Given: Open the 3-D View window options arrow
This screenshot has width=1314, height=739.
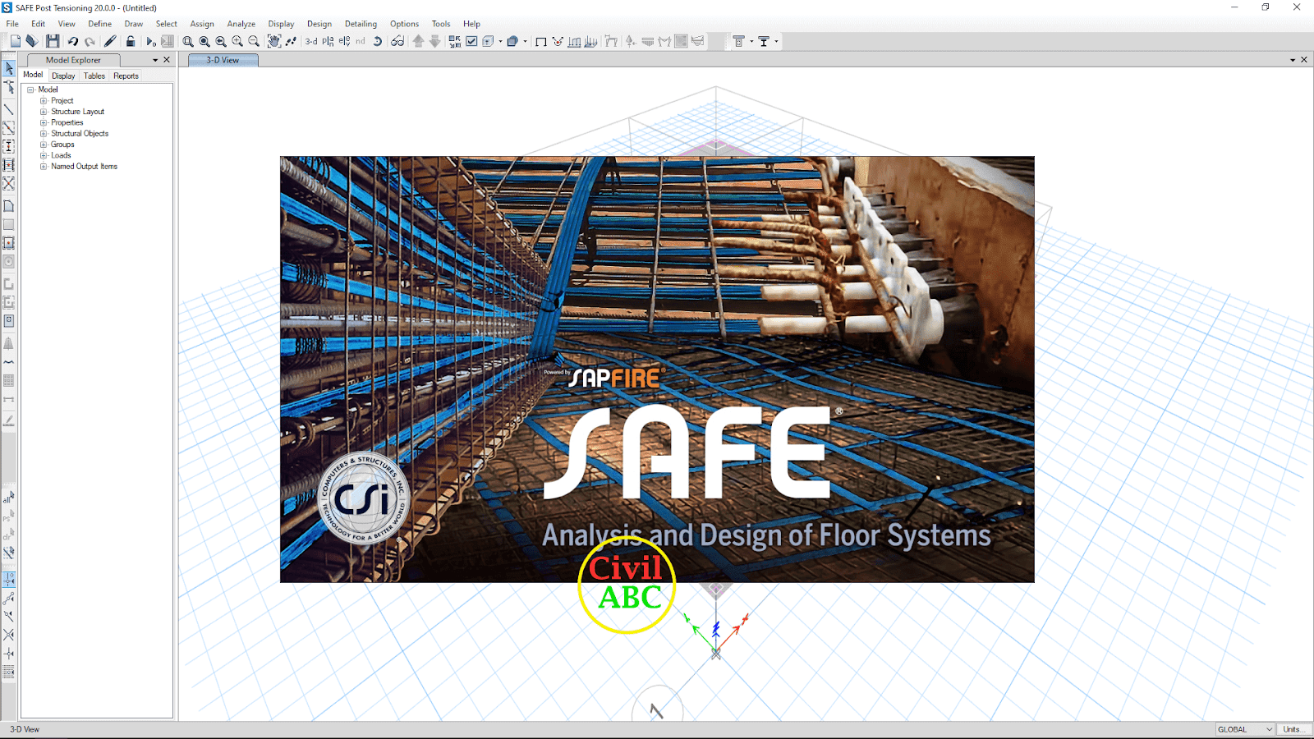Looking at the screenshot, I should pyautogui.click(x=1293, y=60).
